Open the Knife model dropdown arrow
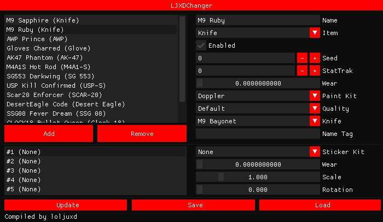 click(315, 121)
